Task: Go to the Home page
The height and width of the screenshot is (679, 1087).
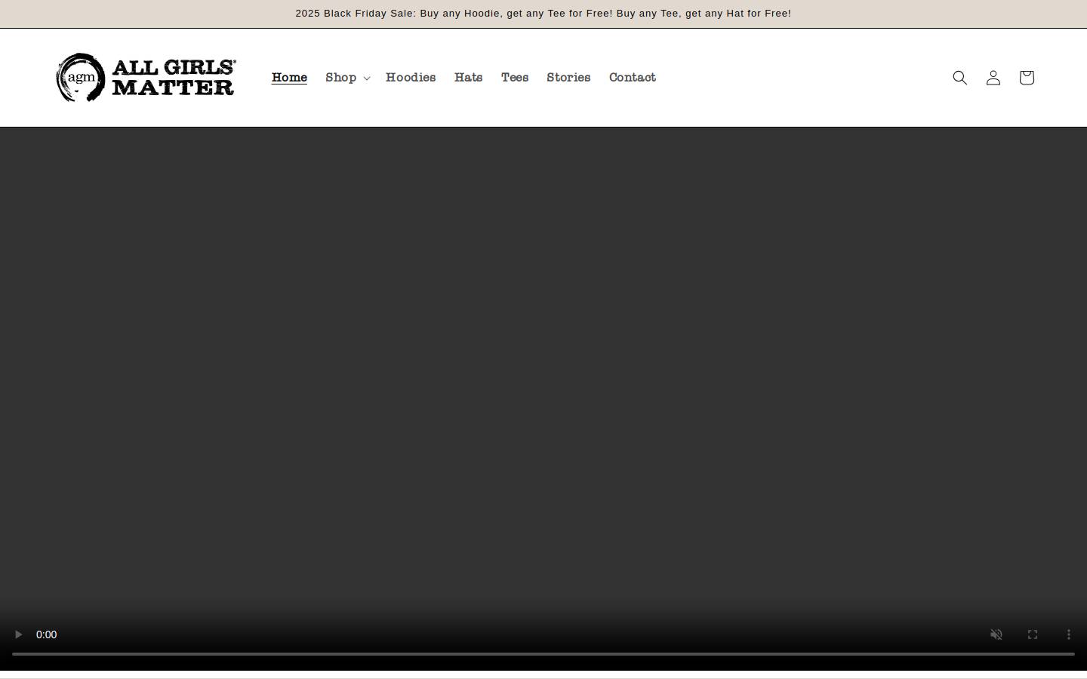Action: pos(289,78)
